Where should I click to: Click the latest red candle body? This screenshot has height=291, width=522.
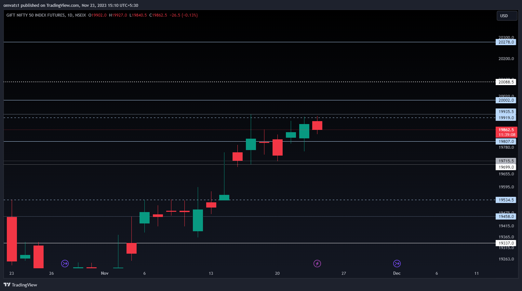point(317,125)
